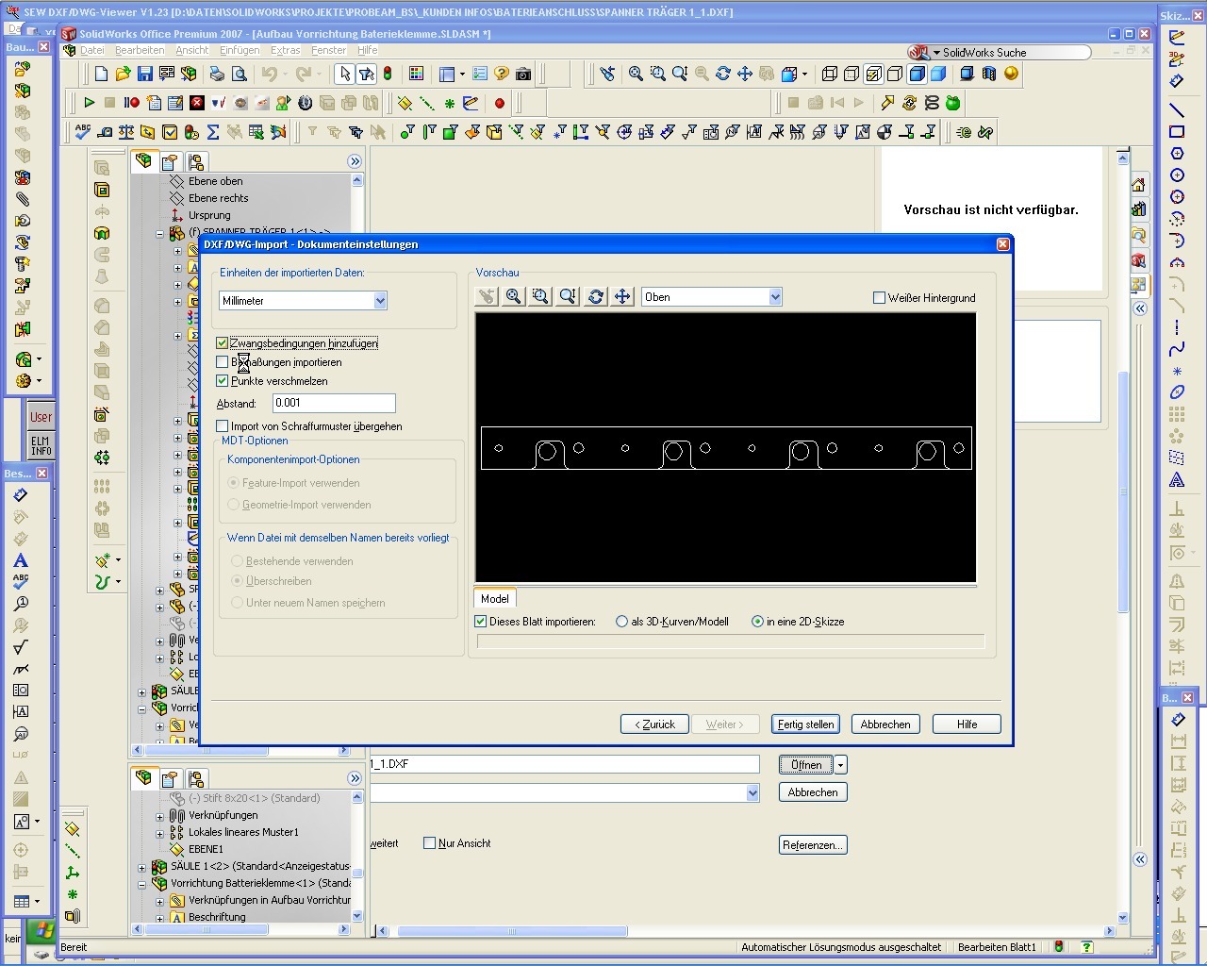The image size is (1207, 966).
Task: Toggle Zwangsbedingungen hinzufügen checkbox
Action: [223, 343]
